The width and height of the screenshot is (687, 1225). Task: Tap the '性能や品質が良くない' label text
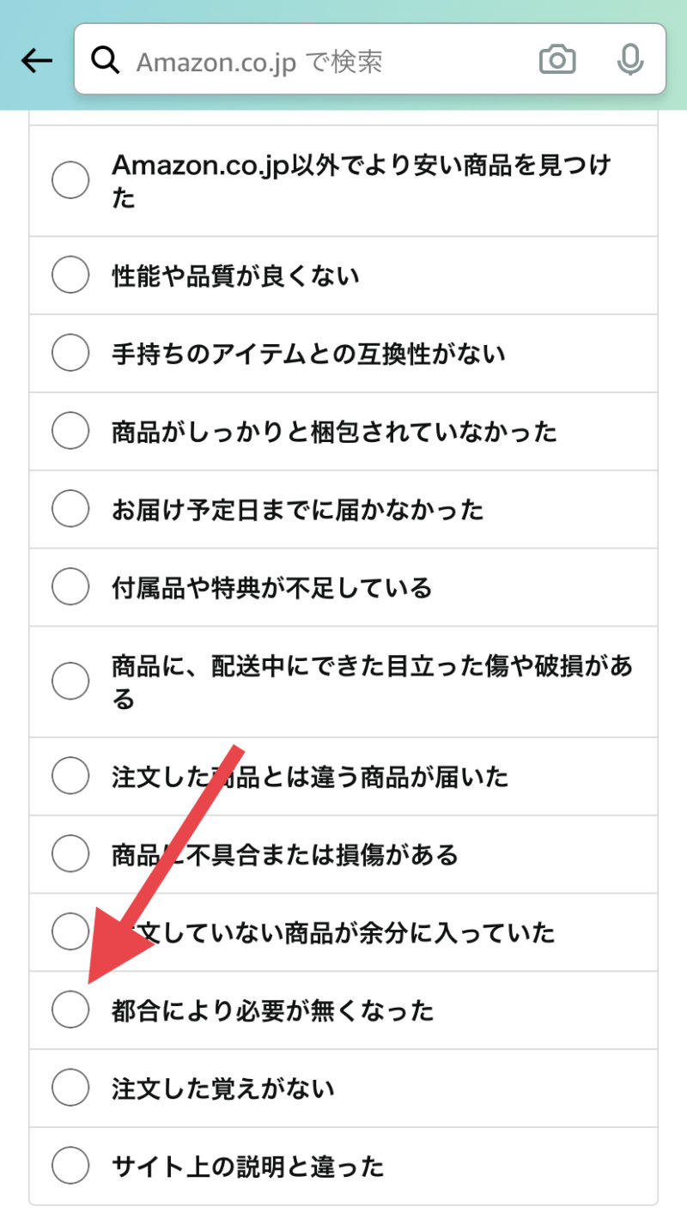coord(235,276)
